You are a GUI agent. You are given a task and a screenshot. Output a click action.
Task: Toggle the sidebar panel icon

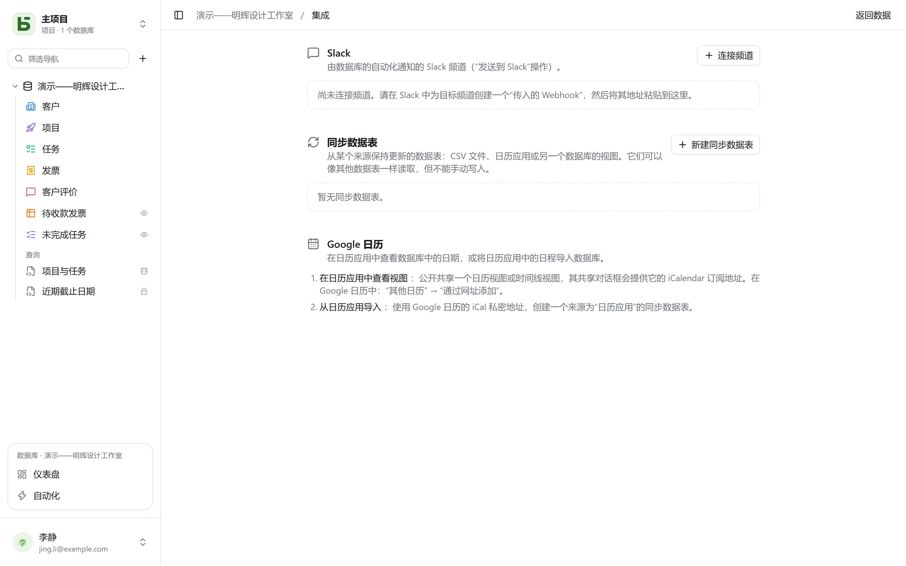[x=179, y=15]
